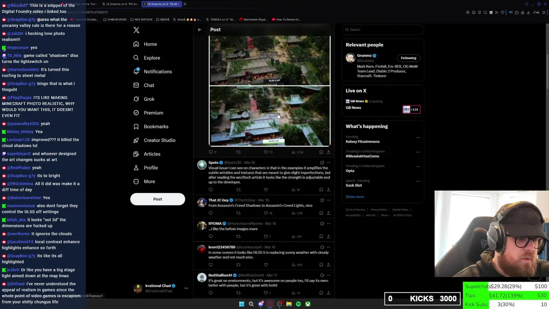Repost the main post
Image resolution: width=549 pixels, height=309 pixels.
pos(238,152)
